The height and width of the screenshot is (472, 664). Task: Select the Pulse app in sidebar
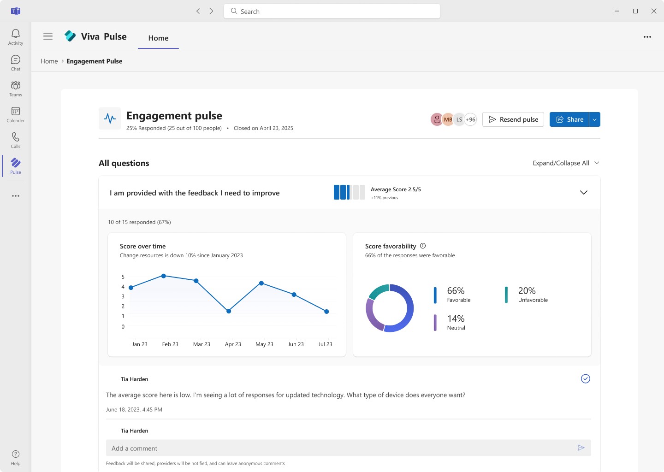16,166
